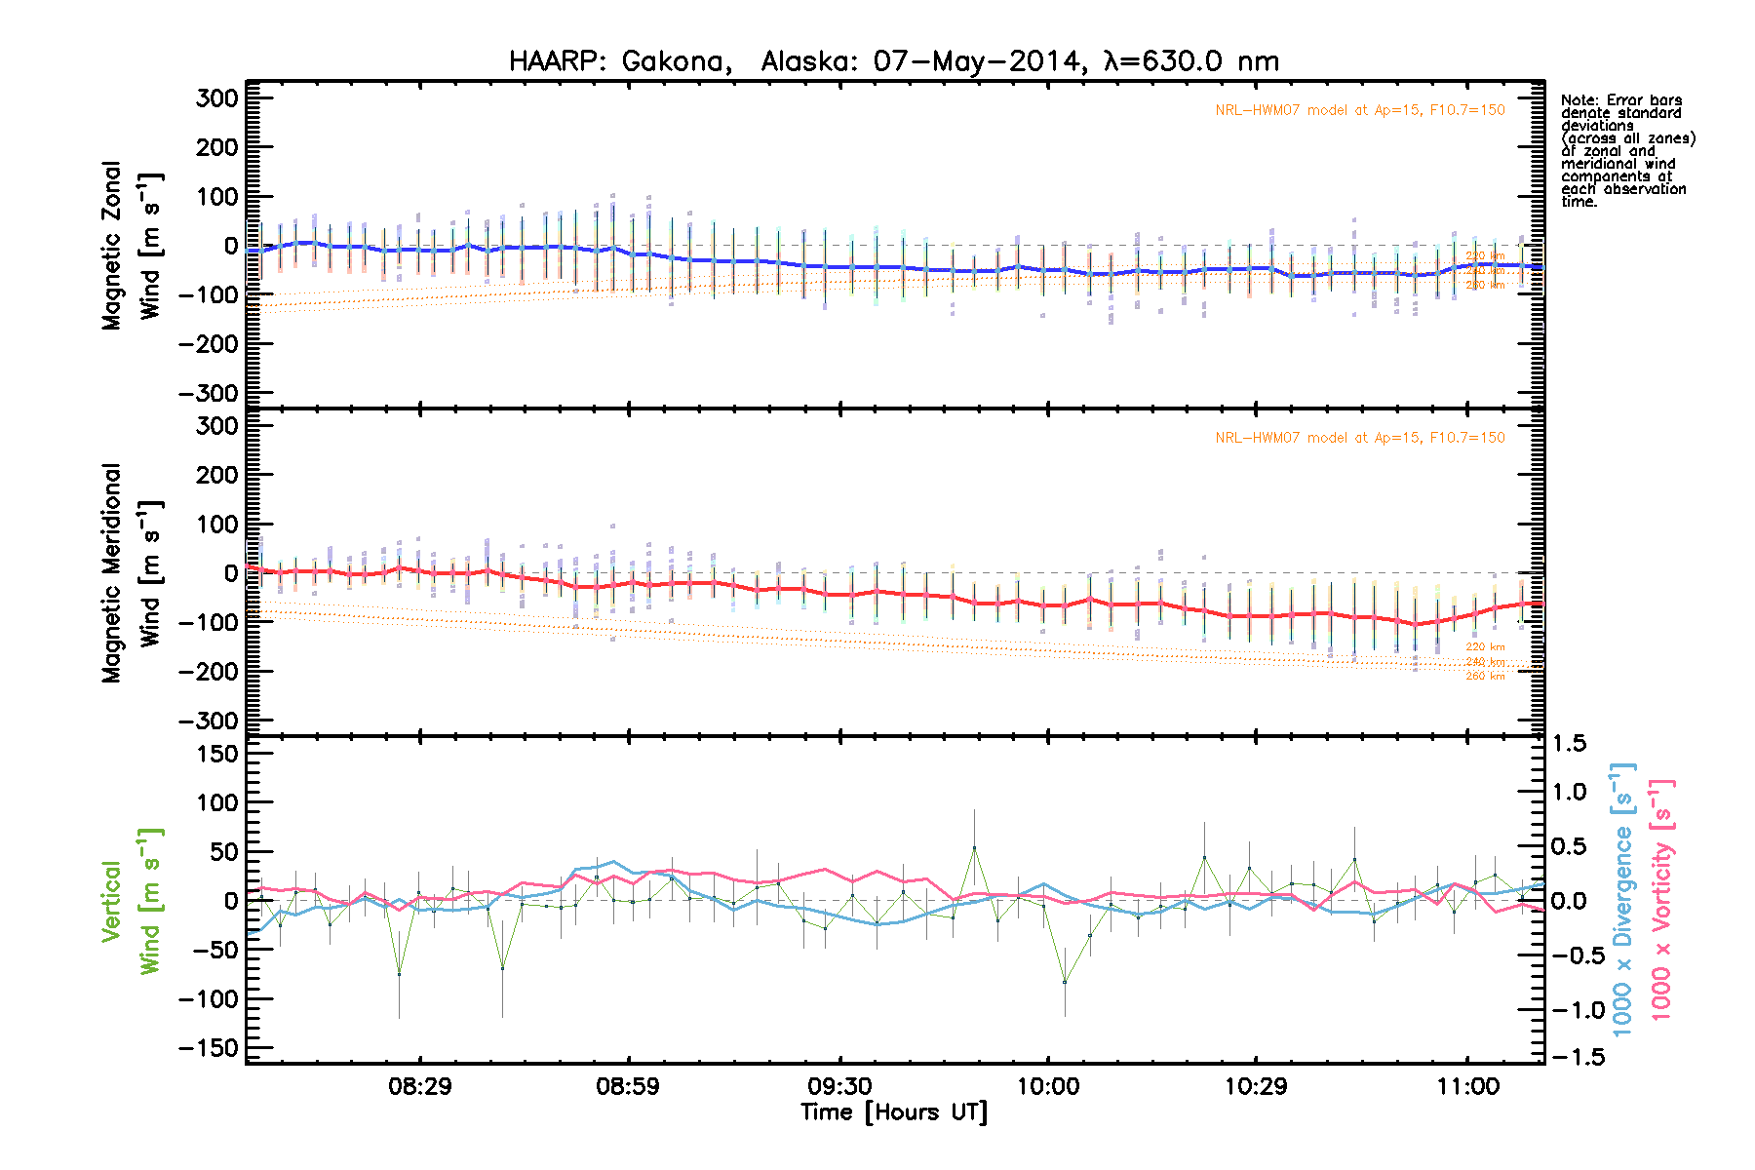1755x1170 pixels.
Task: Click the 10:29 time tick label
Action: click(1256, 1087)
